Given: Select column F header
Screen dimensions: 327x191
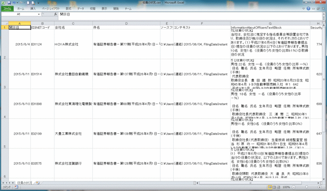Looking at the screenshot, I should tap(202, 23).
